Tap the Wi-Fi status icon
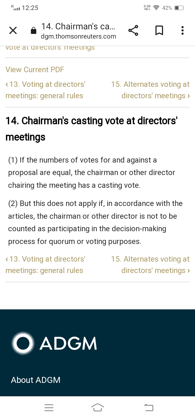 156,8
